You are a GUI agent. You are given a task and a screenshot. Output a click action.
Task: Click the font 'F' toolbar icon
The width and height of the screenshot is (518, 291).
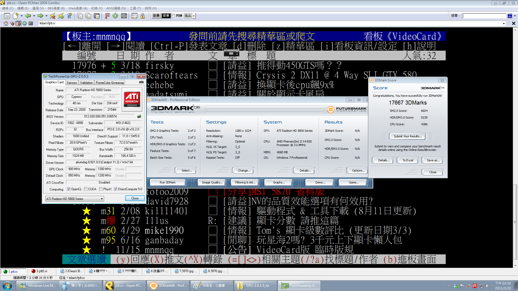107,16
